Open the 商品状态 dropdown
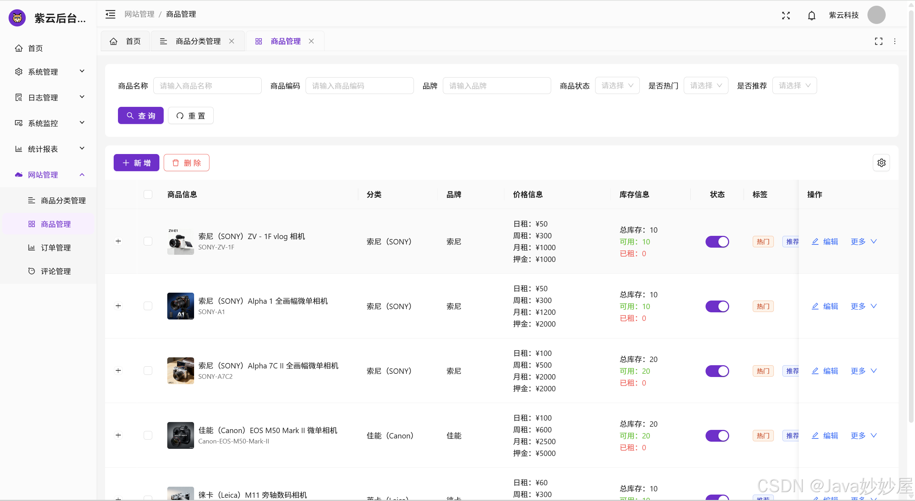This screenshot has height=501, width=915. [617, 86]
